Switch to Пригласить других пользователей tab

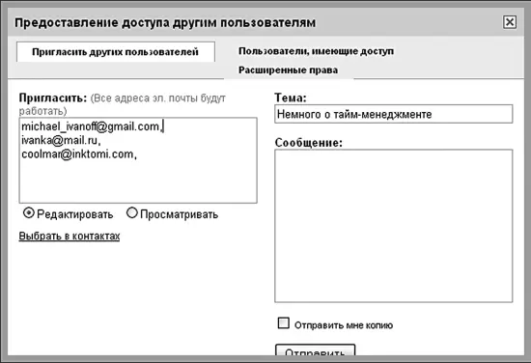(x=116, y=52)
